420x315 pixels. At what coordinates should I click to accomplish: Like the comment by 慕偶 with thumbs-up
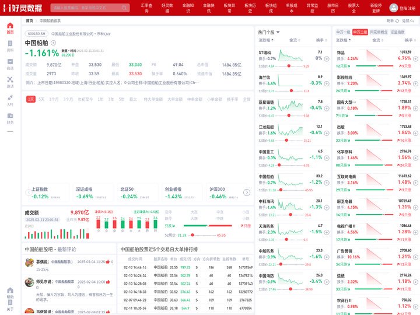click(108, 262)
